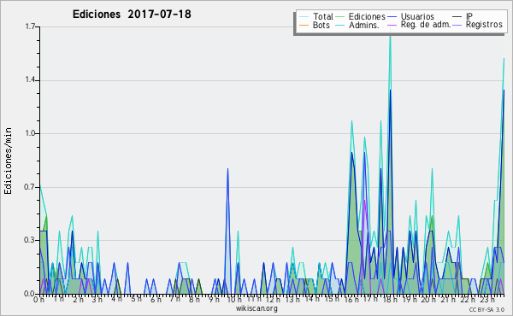Click the 18 h tick on the time axis
The width and height of the screenshot is (513, 316).
point(390,300)
